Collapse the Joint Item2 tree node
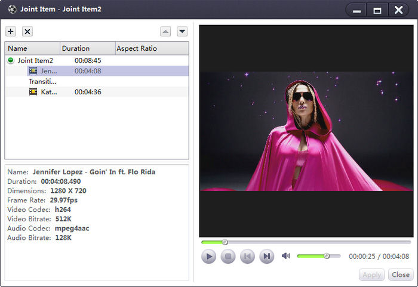 pos(11,60)
